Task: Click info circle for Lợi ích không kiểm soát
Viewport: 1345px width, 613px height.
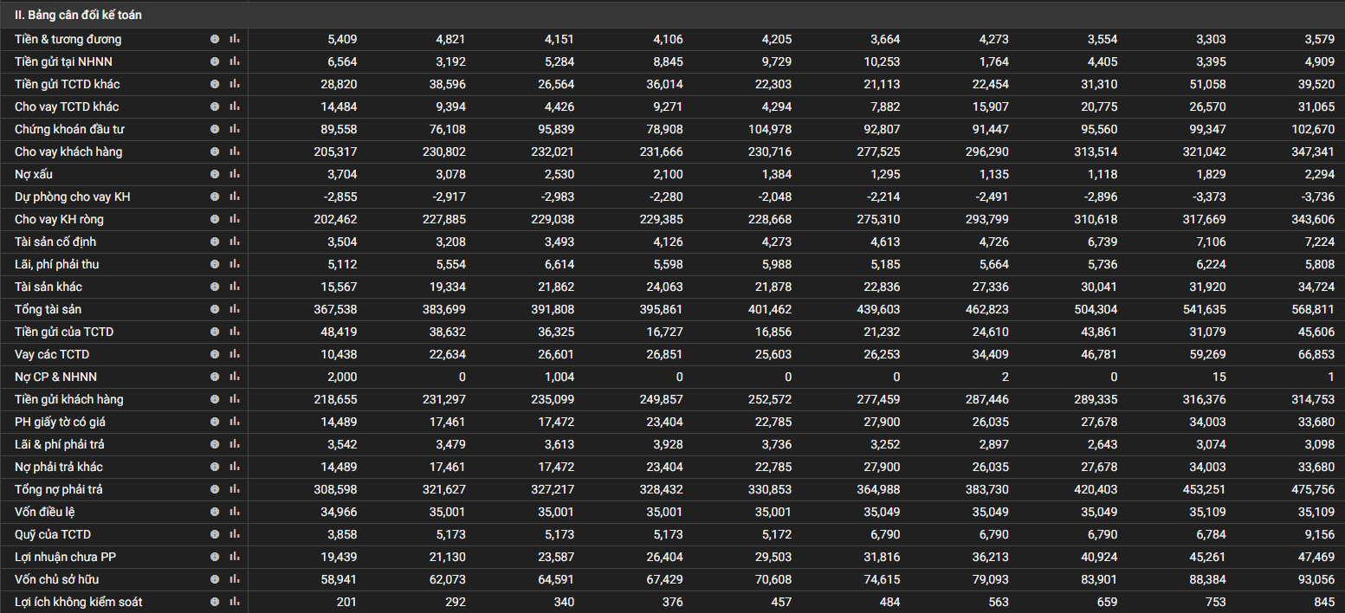Action: tap(215, 602)
